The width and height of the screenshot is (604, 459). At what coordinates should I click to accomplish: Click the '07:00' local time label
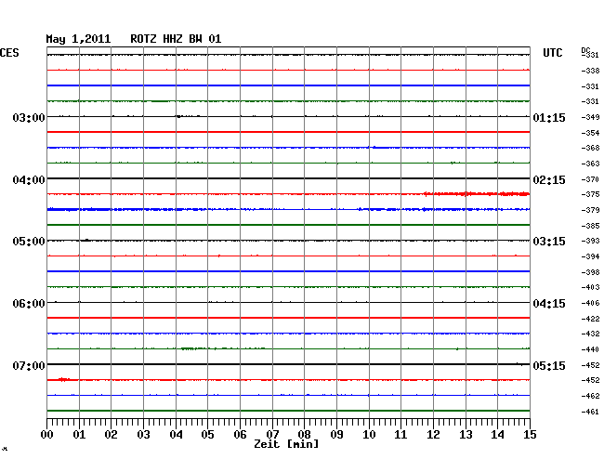29,365
